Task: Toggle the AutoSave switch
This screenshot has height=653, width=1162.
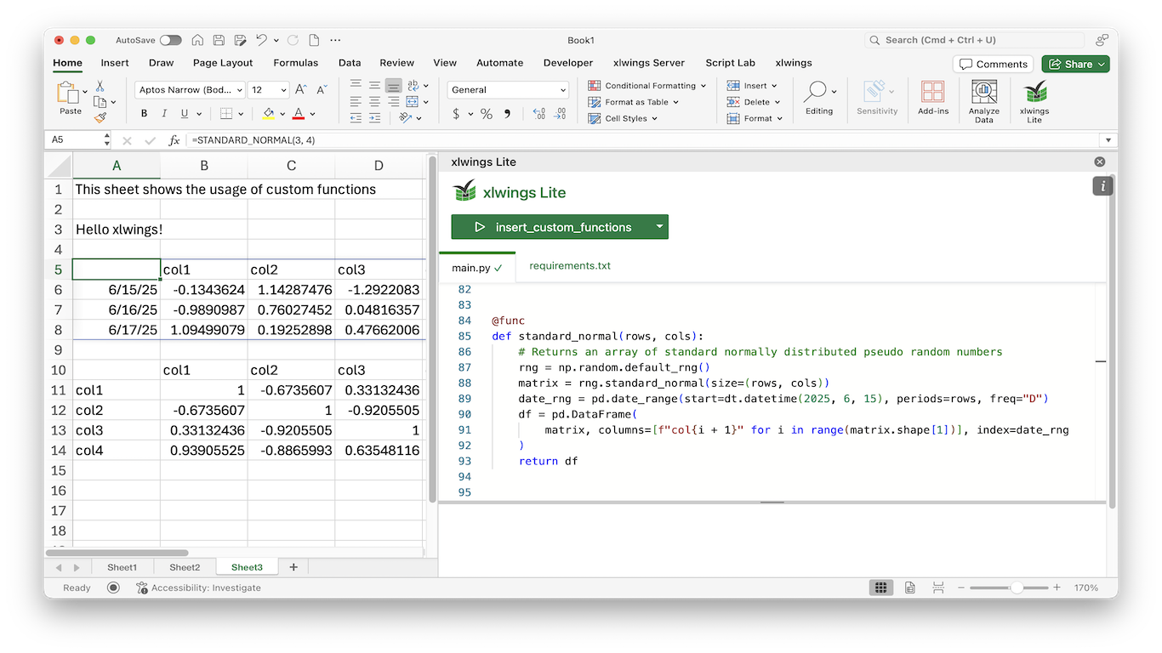Action: point(170,40)
